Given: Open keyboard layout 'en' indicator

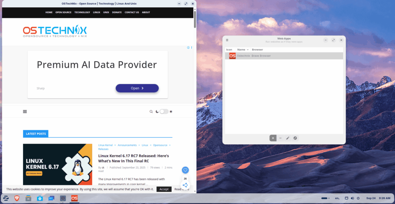Looking at the screenshot, I should coord(337,198).
